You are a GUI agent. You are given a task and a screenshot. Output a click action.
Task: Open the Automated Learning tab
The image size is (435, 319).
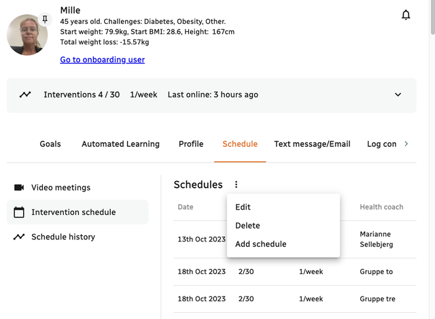tap(120, 144)
